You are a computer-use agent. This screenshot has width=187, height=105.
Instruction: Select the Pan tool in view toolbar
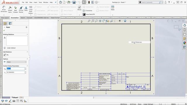point(100,21)
